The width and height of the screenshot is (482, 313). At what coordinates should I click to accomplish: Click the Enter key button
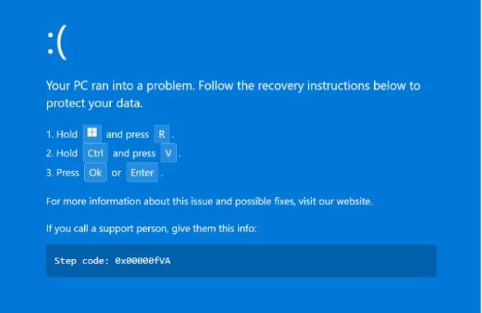(x=142, y=173)
